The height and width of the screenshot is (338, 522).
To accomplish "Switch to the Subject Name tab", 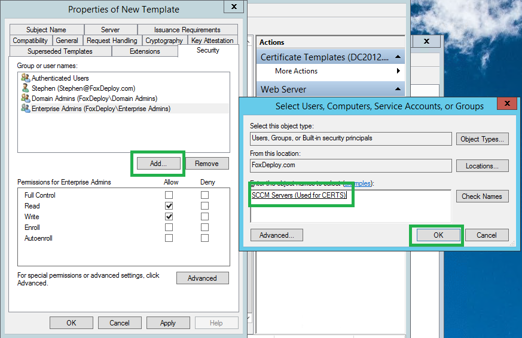I will [46, 30].
